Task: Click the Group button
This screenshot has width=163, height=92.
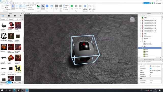Action: (x=65, y=5)
